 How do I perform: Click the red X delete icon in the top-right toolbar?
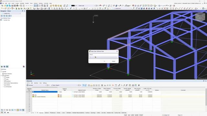tap(165, 8)
